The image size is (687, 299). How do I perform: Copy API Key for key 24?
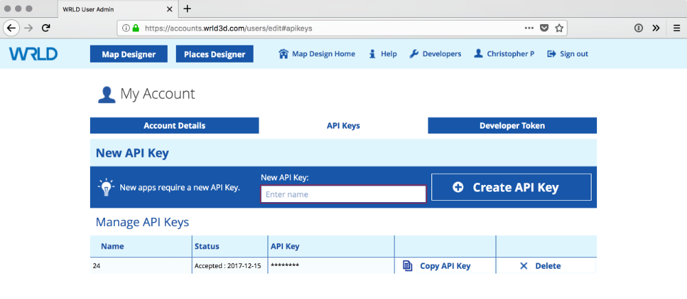coord(445,266)
